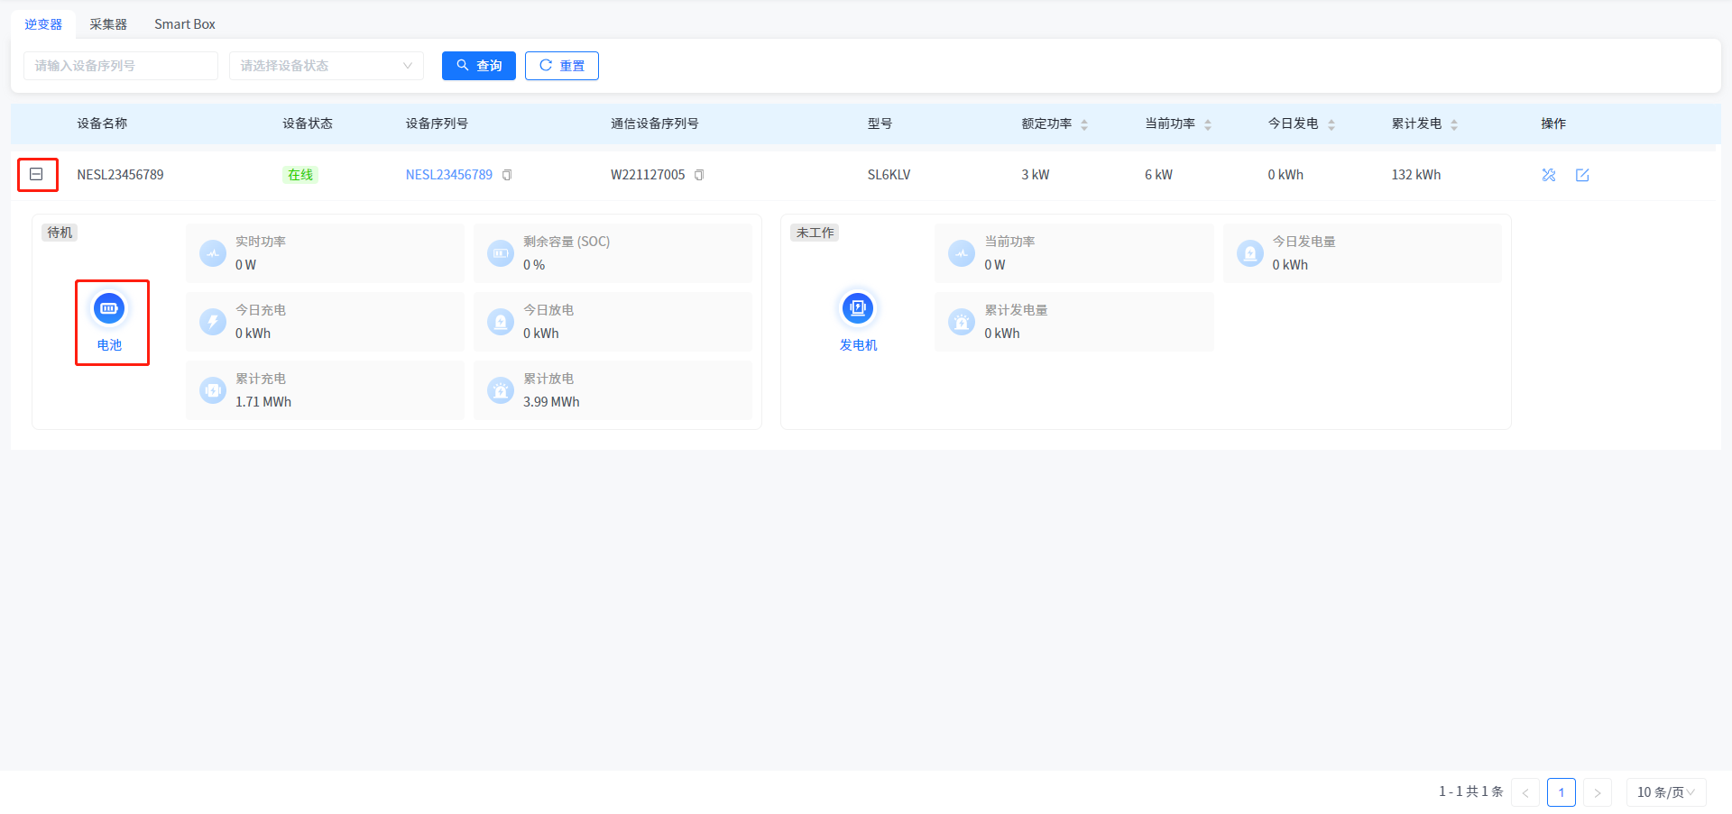Viewport: 1732px width, 814px height.
Task: Sort by current power (当前功率) column
Action: click(x=1208, y=124)
